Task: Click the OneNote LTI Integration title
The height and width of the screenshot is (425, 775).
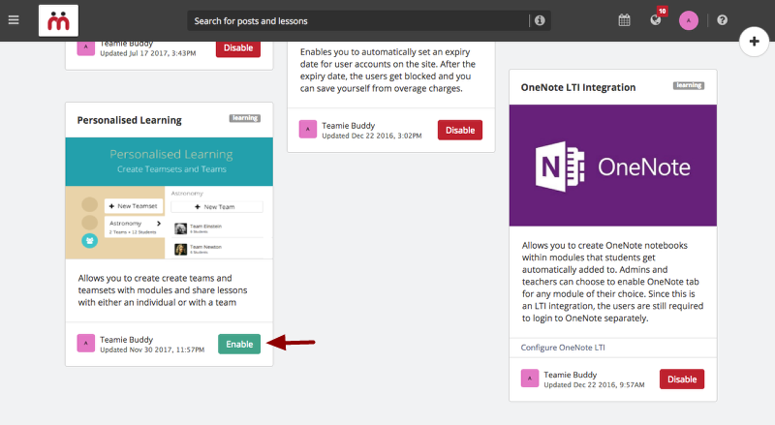Action: tap(578, 87)
